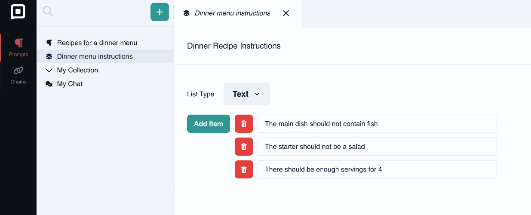Click the Add Item button
The image size is (531, 215).
pyautogui.click(x=209, y=124)
